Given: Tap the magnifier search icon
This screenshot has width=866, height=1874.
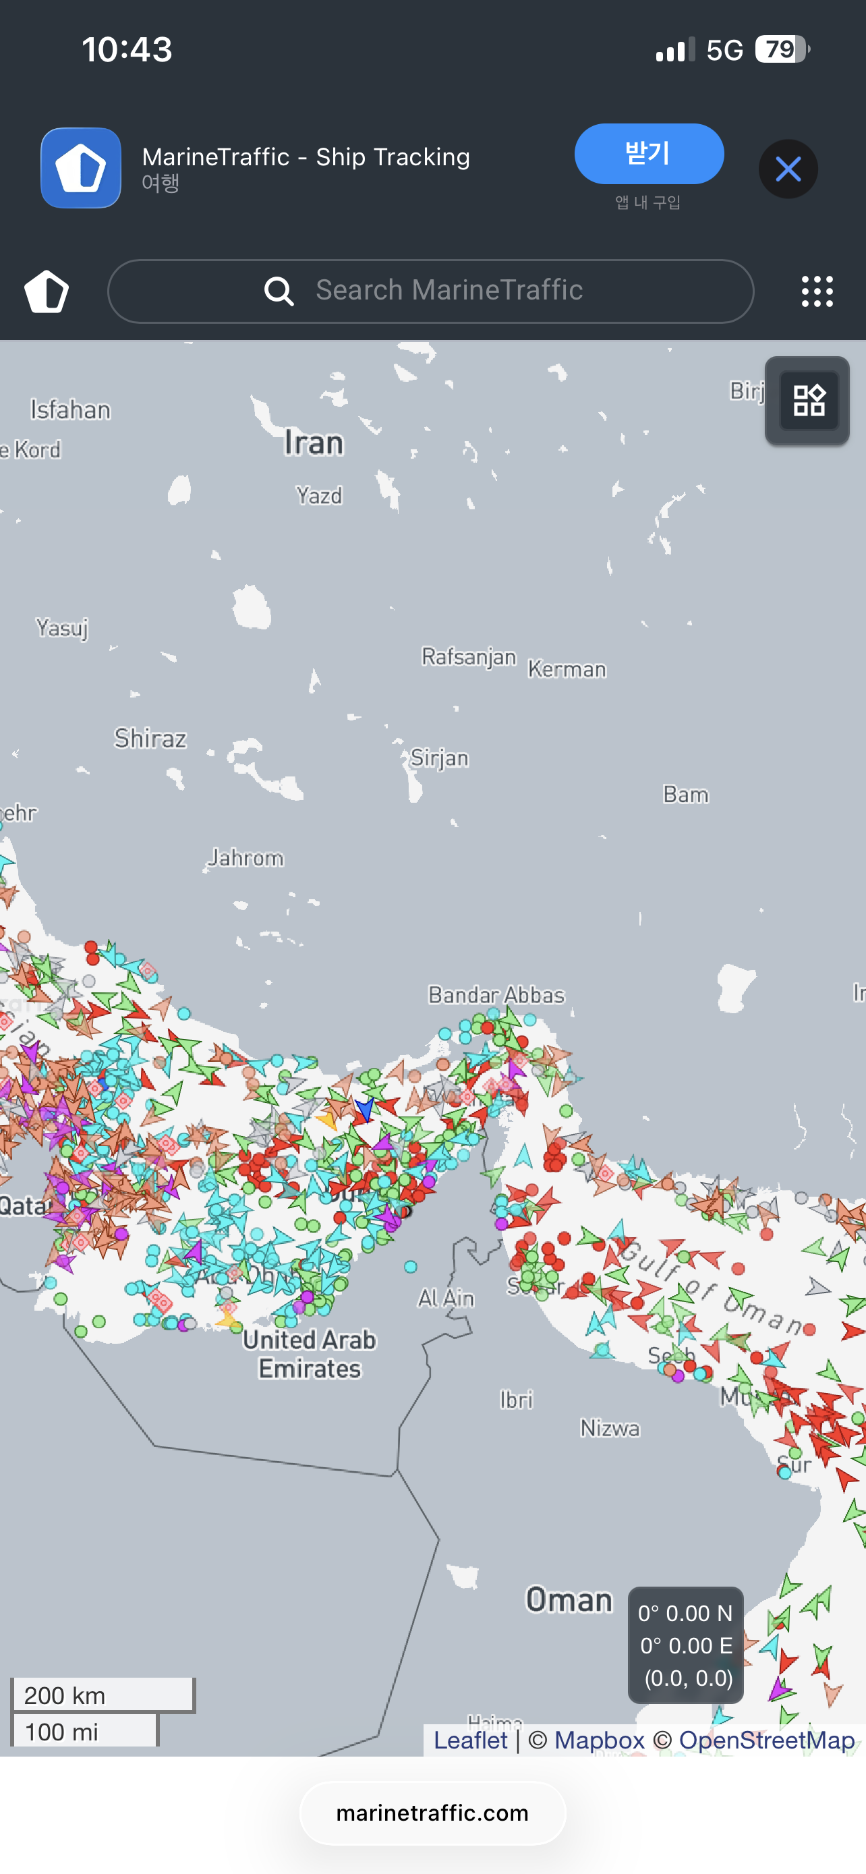Looking at the screenshot, I should coord(279,291).
